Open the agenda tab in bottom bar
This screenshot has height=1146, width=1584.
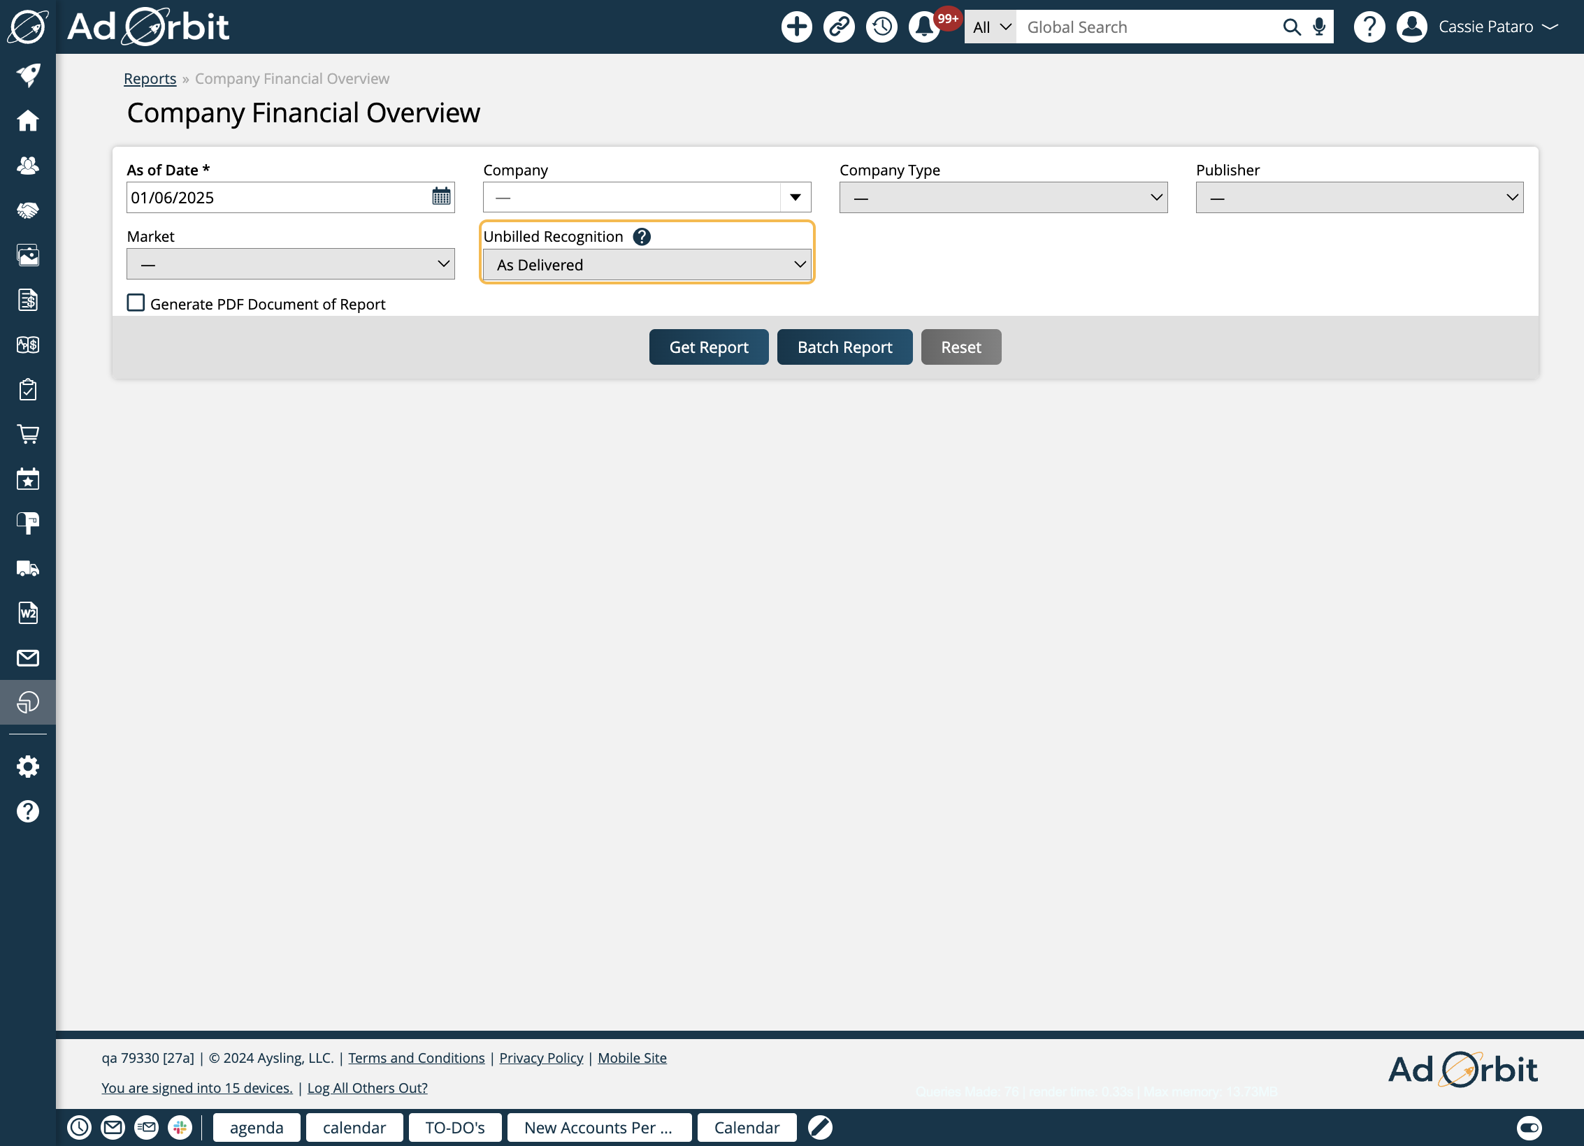coord(257,1127)
